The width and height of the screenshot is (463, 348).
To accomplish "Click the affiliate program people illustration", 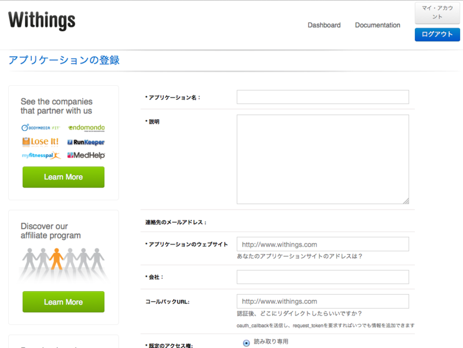I will coord(63,263).
